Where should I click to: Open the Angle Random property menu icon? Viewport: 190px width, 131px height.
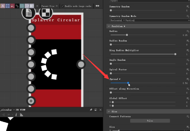pyautogui.click(x=188, y=60)
